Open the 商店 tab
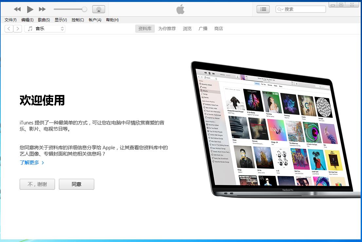 (219, 28)
